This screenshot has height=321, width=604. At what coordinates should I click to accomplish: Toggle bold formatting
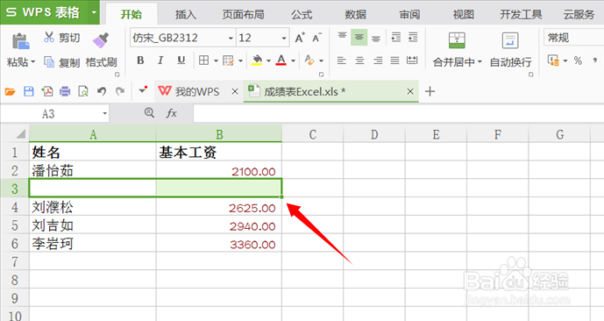[140, 61]
